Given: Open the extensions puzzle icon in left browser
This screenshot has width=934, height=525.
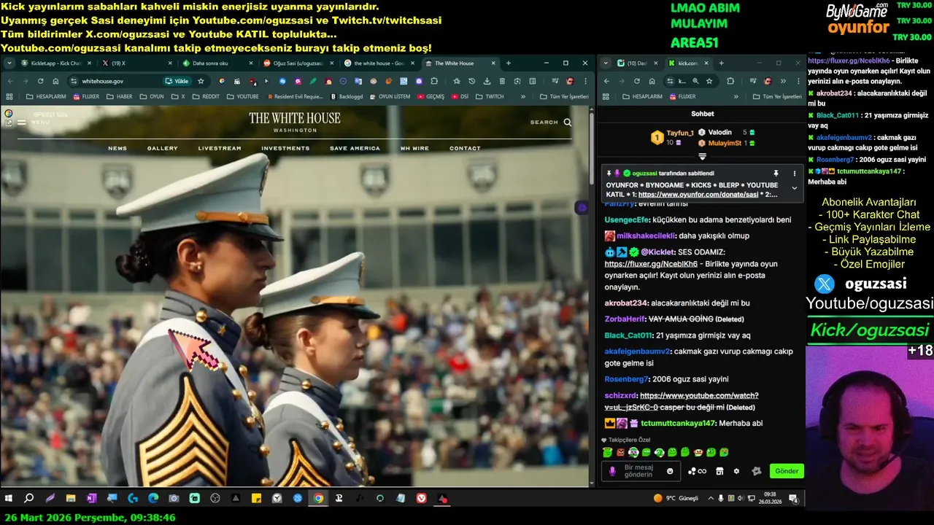Looking at the screenshot, I should pos(434,81).
